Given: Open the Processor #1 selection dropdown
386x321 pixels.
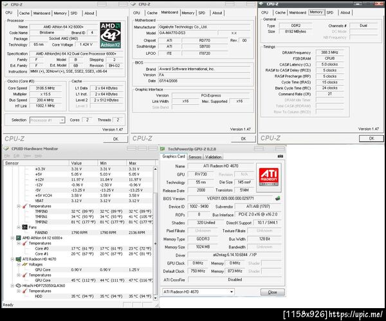Looking at the screenshot, I should coord(62,120).
